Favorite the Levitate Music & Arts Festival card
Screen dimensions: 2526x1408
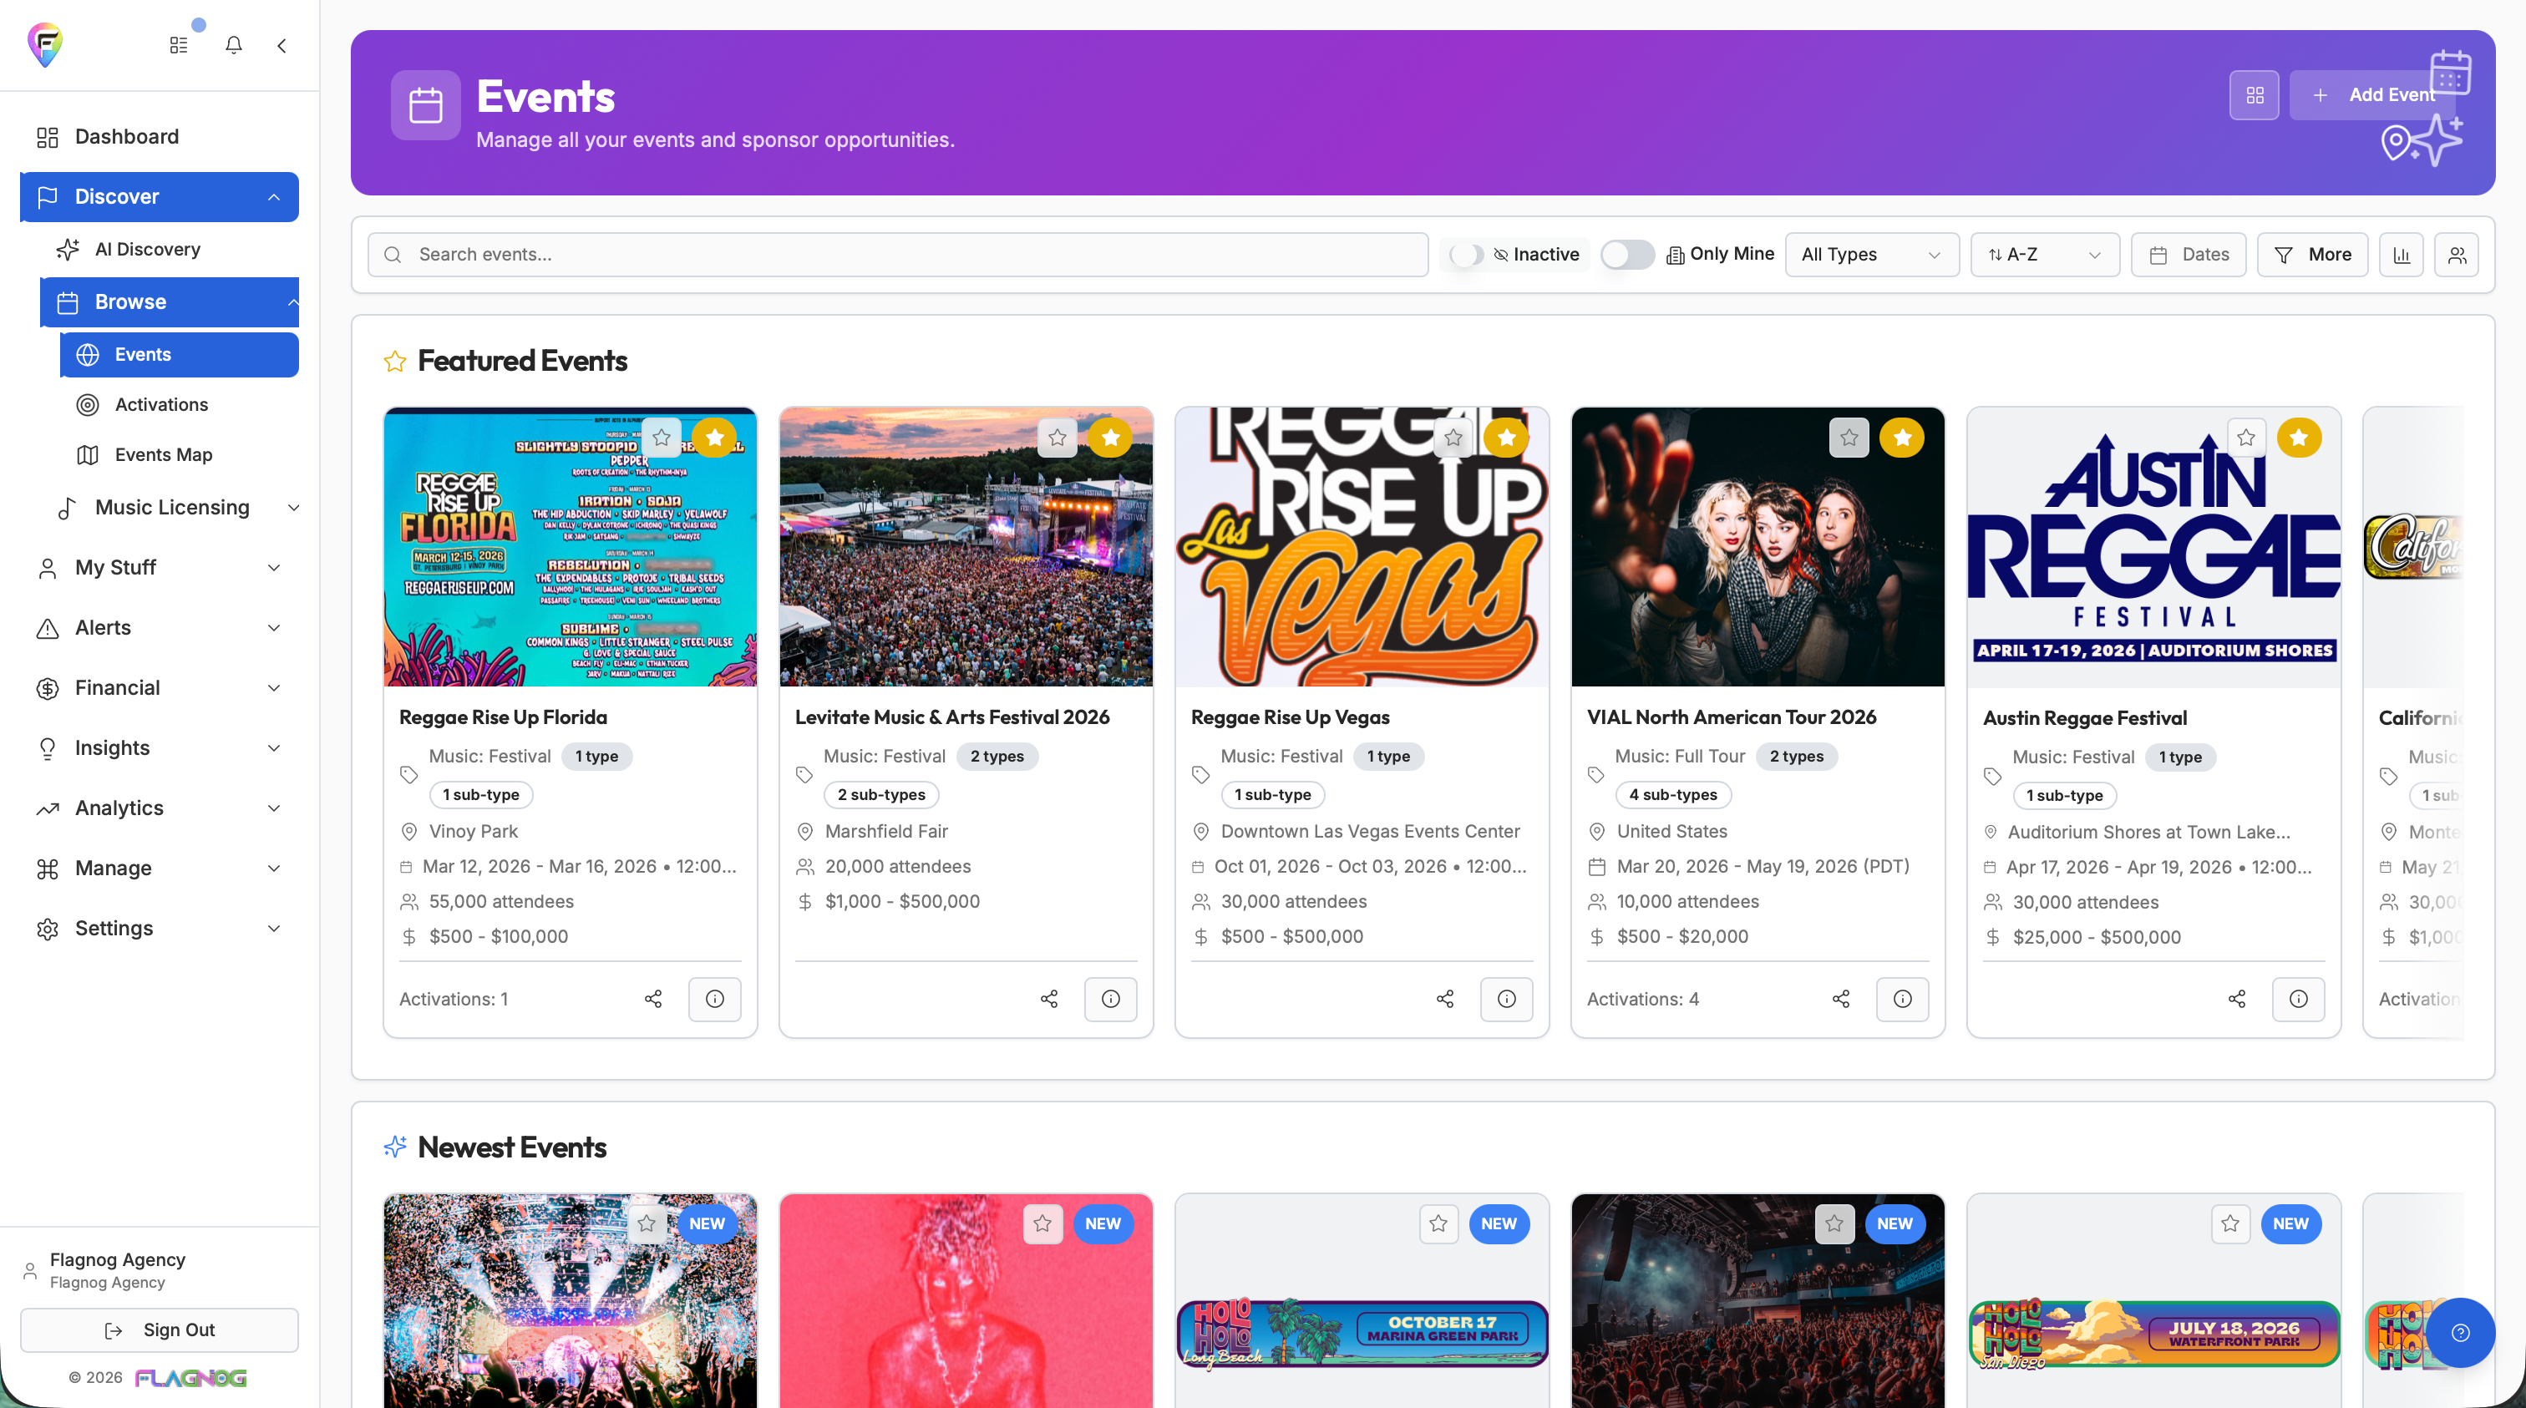click(1057, 438)
